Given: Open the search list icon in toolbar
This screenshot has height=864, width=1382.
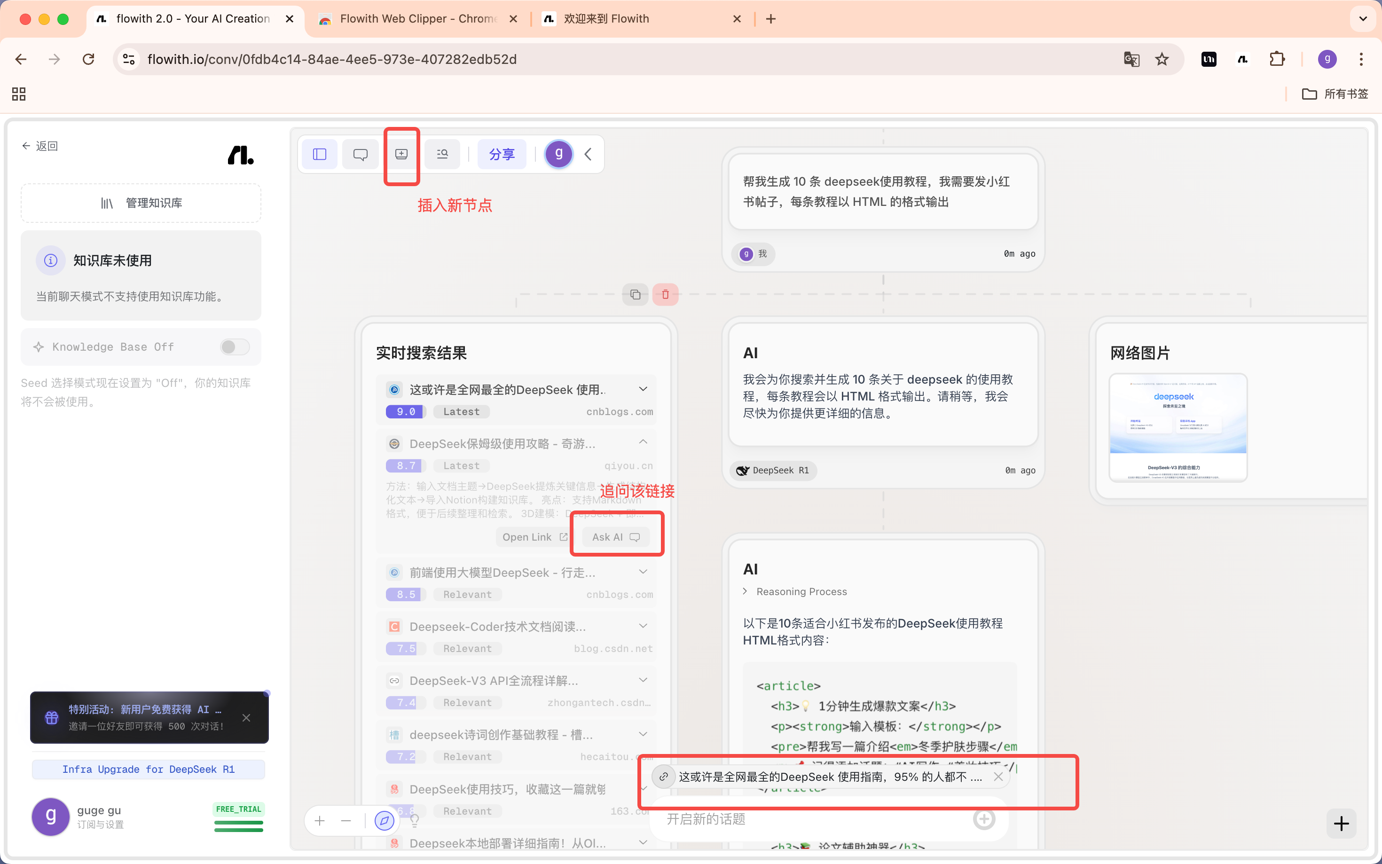Looking at the screenshot, I should pyautogui.click(x=442, y=154).
